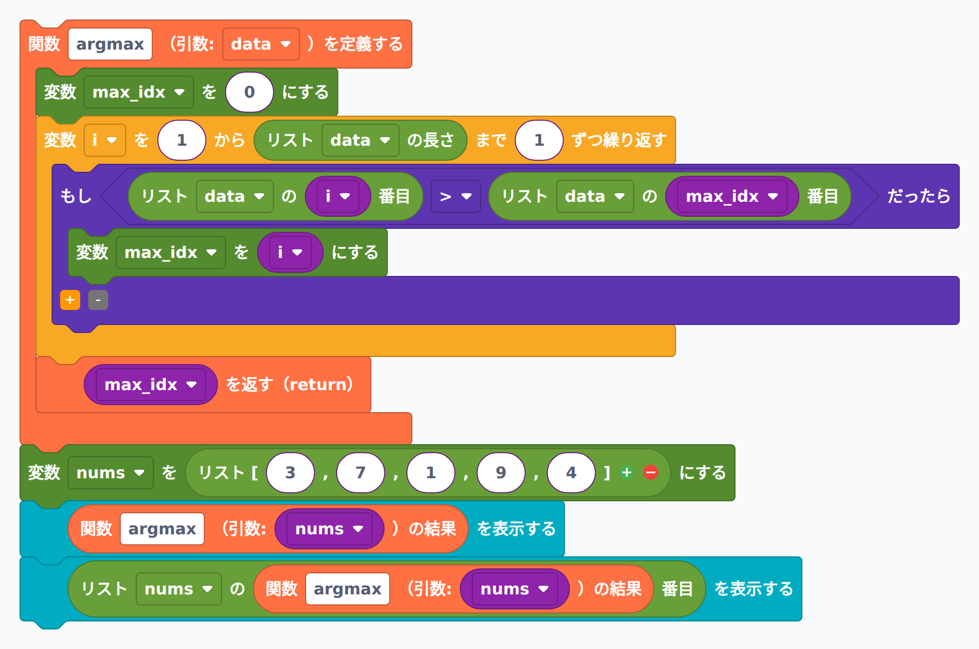Open the nums variable dropdown in the list assignment block
979x649 pixels.
111,473
